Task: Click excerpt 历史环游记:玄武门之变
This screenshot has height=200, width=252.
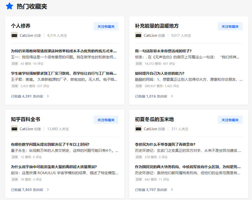Action: [x=188, y=151]
